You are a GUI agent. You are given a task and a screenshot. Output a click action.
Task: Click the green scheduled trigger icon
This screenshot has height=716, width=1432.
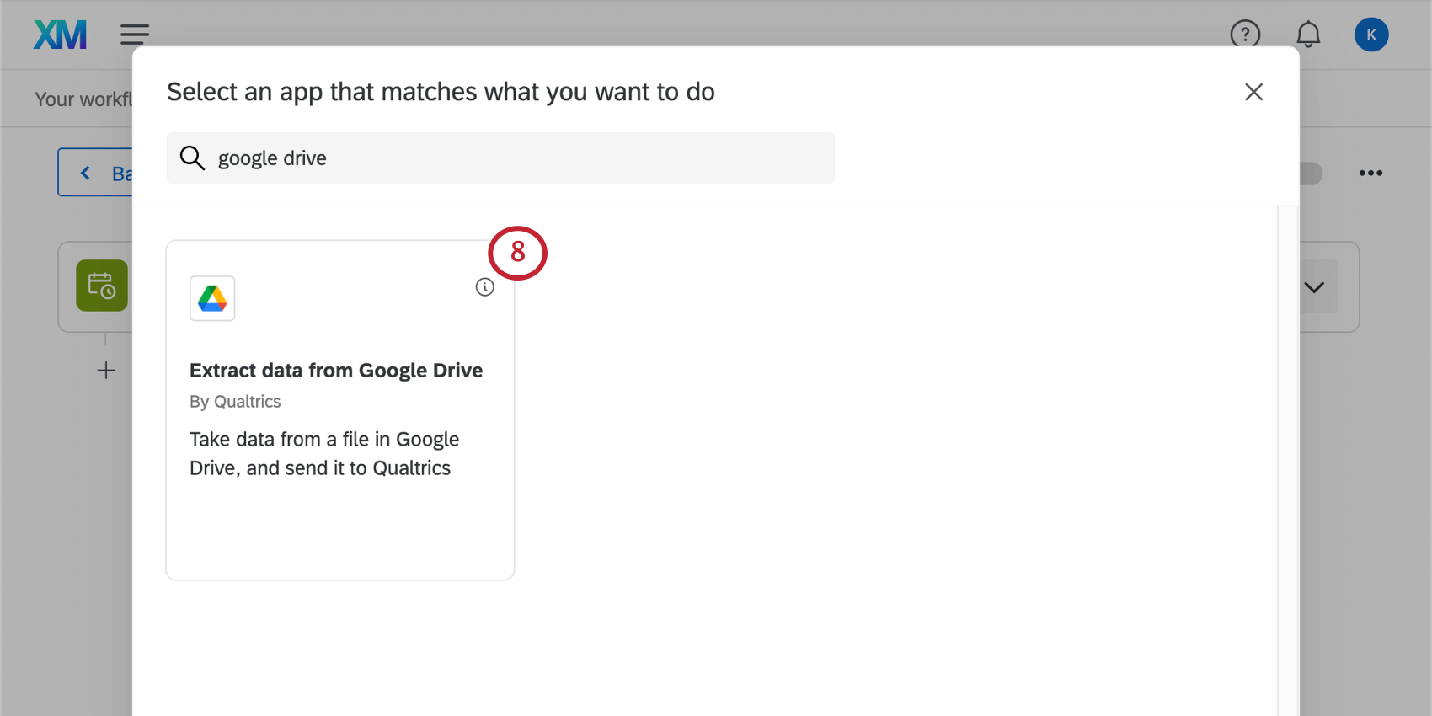pos(102,286)
